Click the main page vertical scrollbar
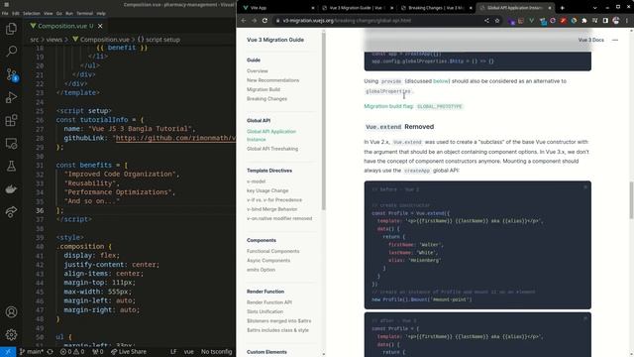Image resolution: width=634 pixels, height=357 pixels. point(631,200)
